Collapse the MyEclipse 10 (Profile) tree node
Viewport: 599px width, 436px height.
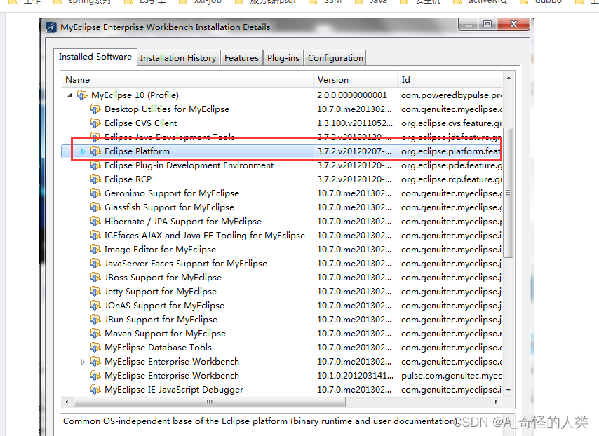(69, 95)
